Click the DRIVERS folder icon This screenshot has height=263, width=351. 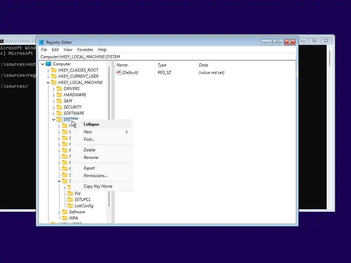click(x=59, y=89)
